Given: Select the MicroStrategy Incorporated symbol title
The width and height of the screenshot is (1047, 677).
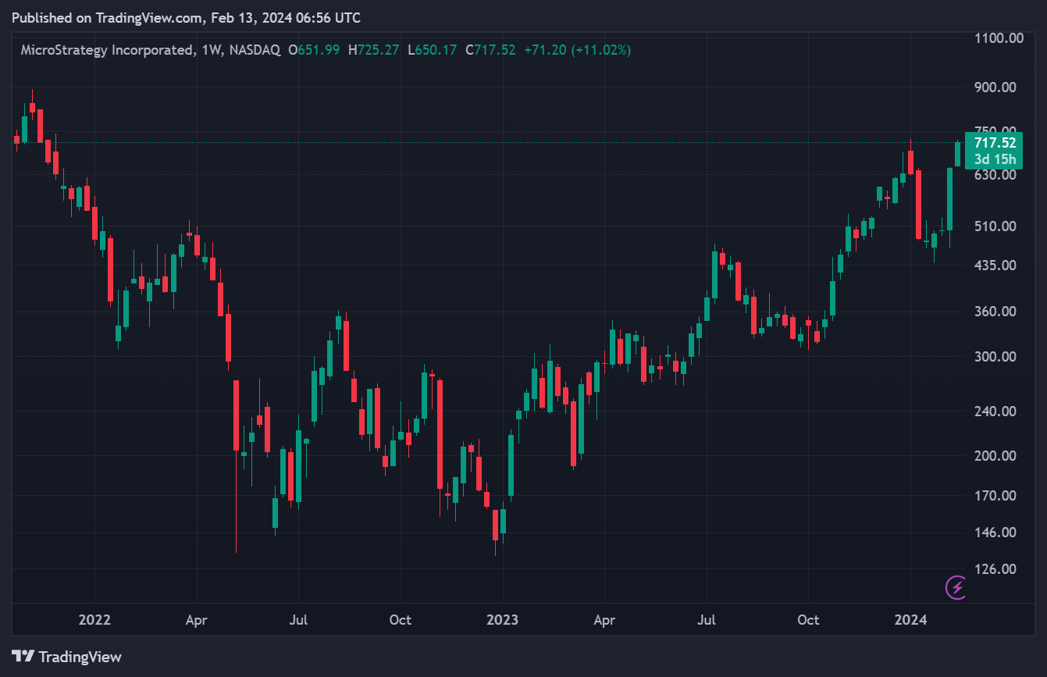Looking at the screenshot, I should (x=107, y=50).
